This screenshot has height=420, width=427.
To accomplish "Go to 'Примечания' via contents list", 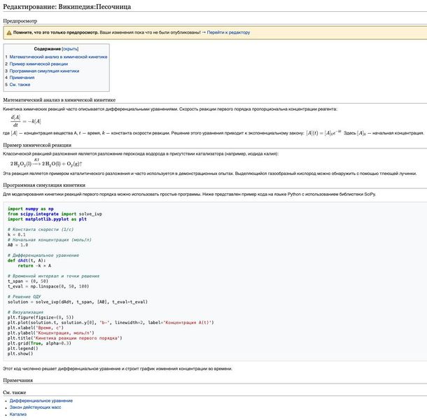I will (x=22, y=78).
